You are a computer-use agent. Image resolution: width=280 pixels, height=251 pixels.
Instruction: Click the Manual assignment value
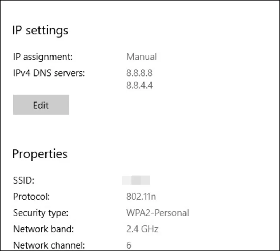(141, 57)
